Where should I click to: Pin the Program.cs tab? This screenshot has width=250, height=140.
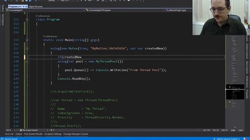click(x=23, y=7)
